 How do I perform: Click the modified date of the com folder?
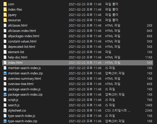[85, 4]
